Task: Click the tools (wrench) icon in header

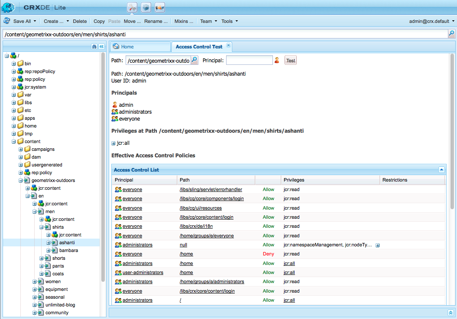Action: tap(132, 7)
